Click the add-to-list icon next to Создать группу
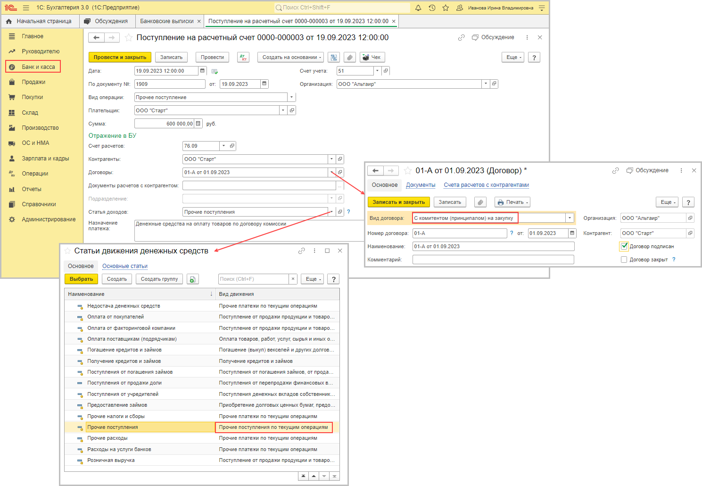 (x=192, y=279)
